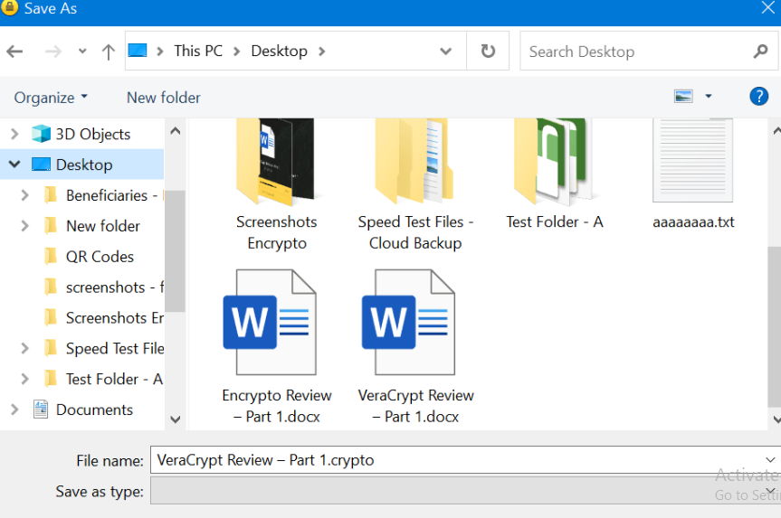Expand Test Folder - A tree node
781x518 pixels.
tap(24, 379)
